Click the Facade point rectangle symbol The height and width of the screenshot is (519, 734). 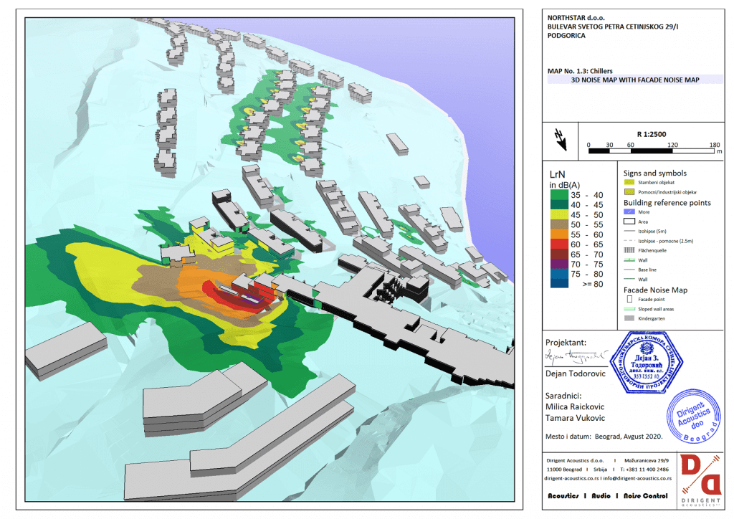point(628,298)
